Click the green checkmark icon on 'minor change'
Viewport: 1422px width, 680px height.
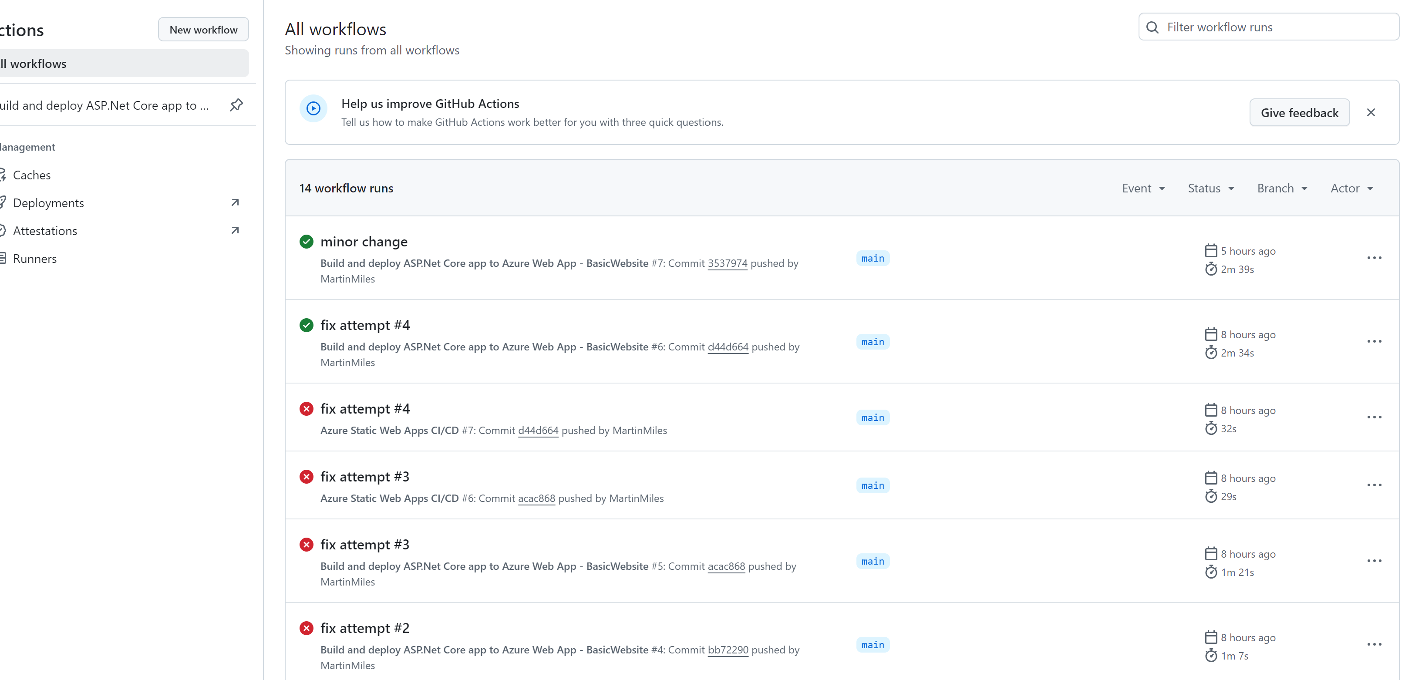point(307,241)
